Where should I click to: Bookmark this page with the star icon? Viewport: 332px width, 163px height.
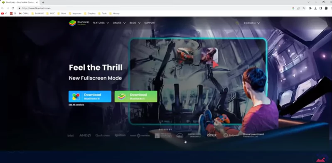[304, 8]
